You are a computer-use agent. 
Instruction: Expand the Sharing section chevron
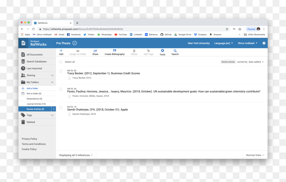click(x=52, y=75)
